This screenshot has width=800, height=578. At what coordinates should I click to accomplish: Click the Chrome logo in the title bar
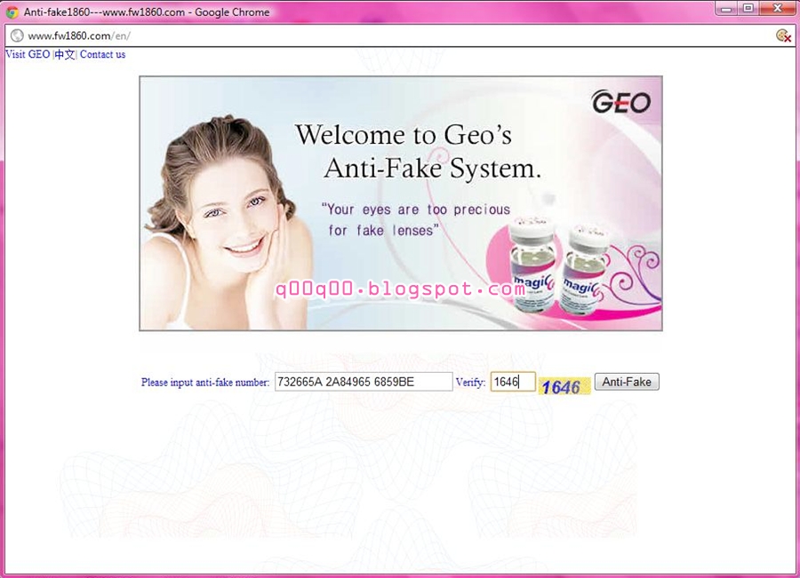pos(11,10)
